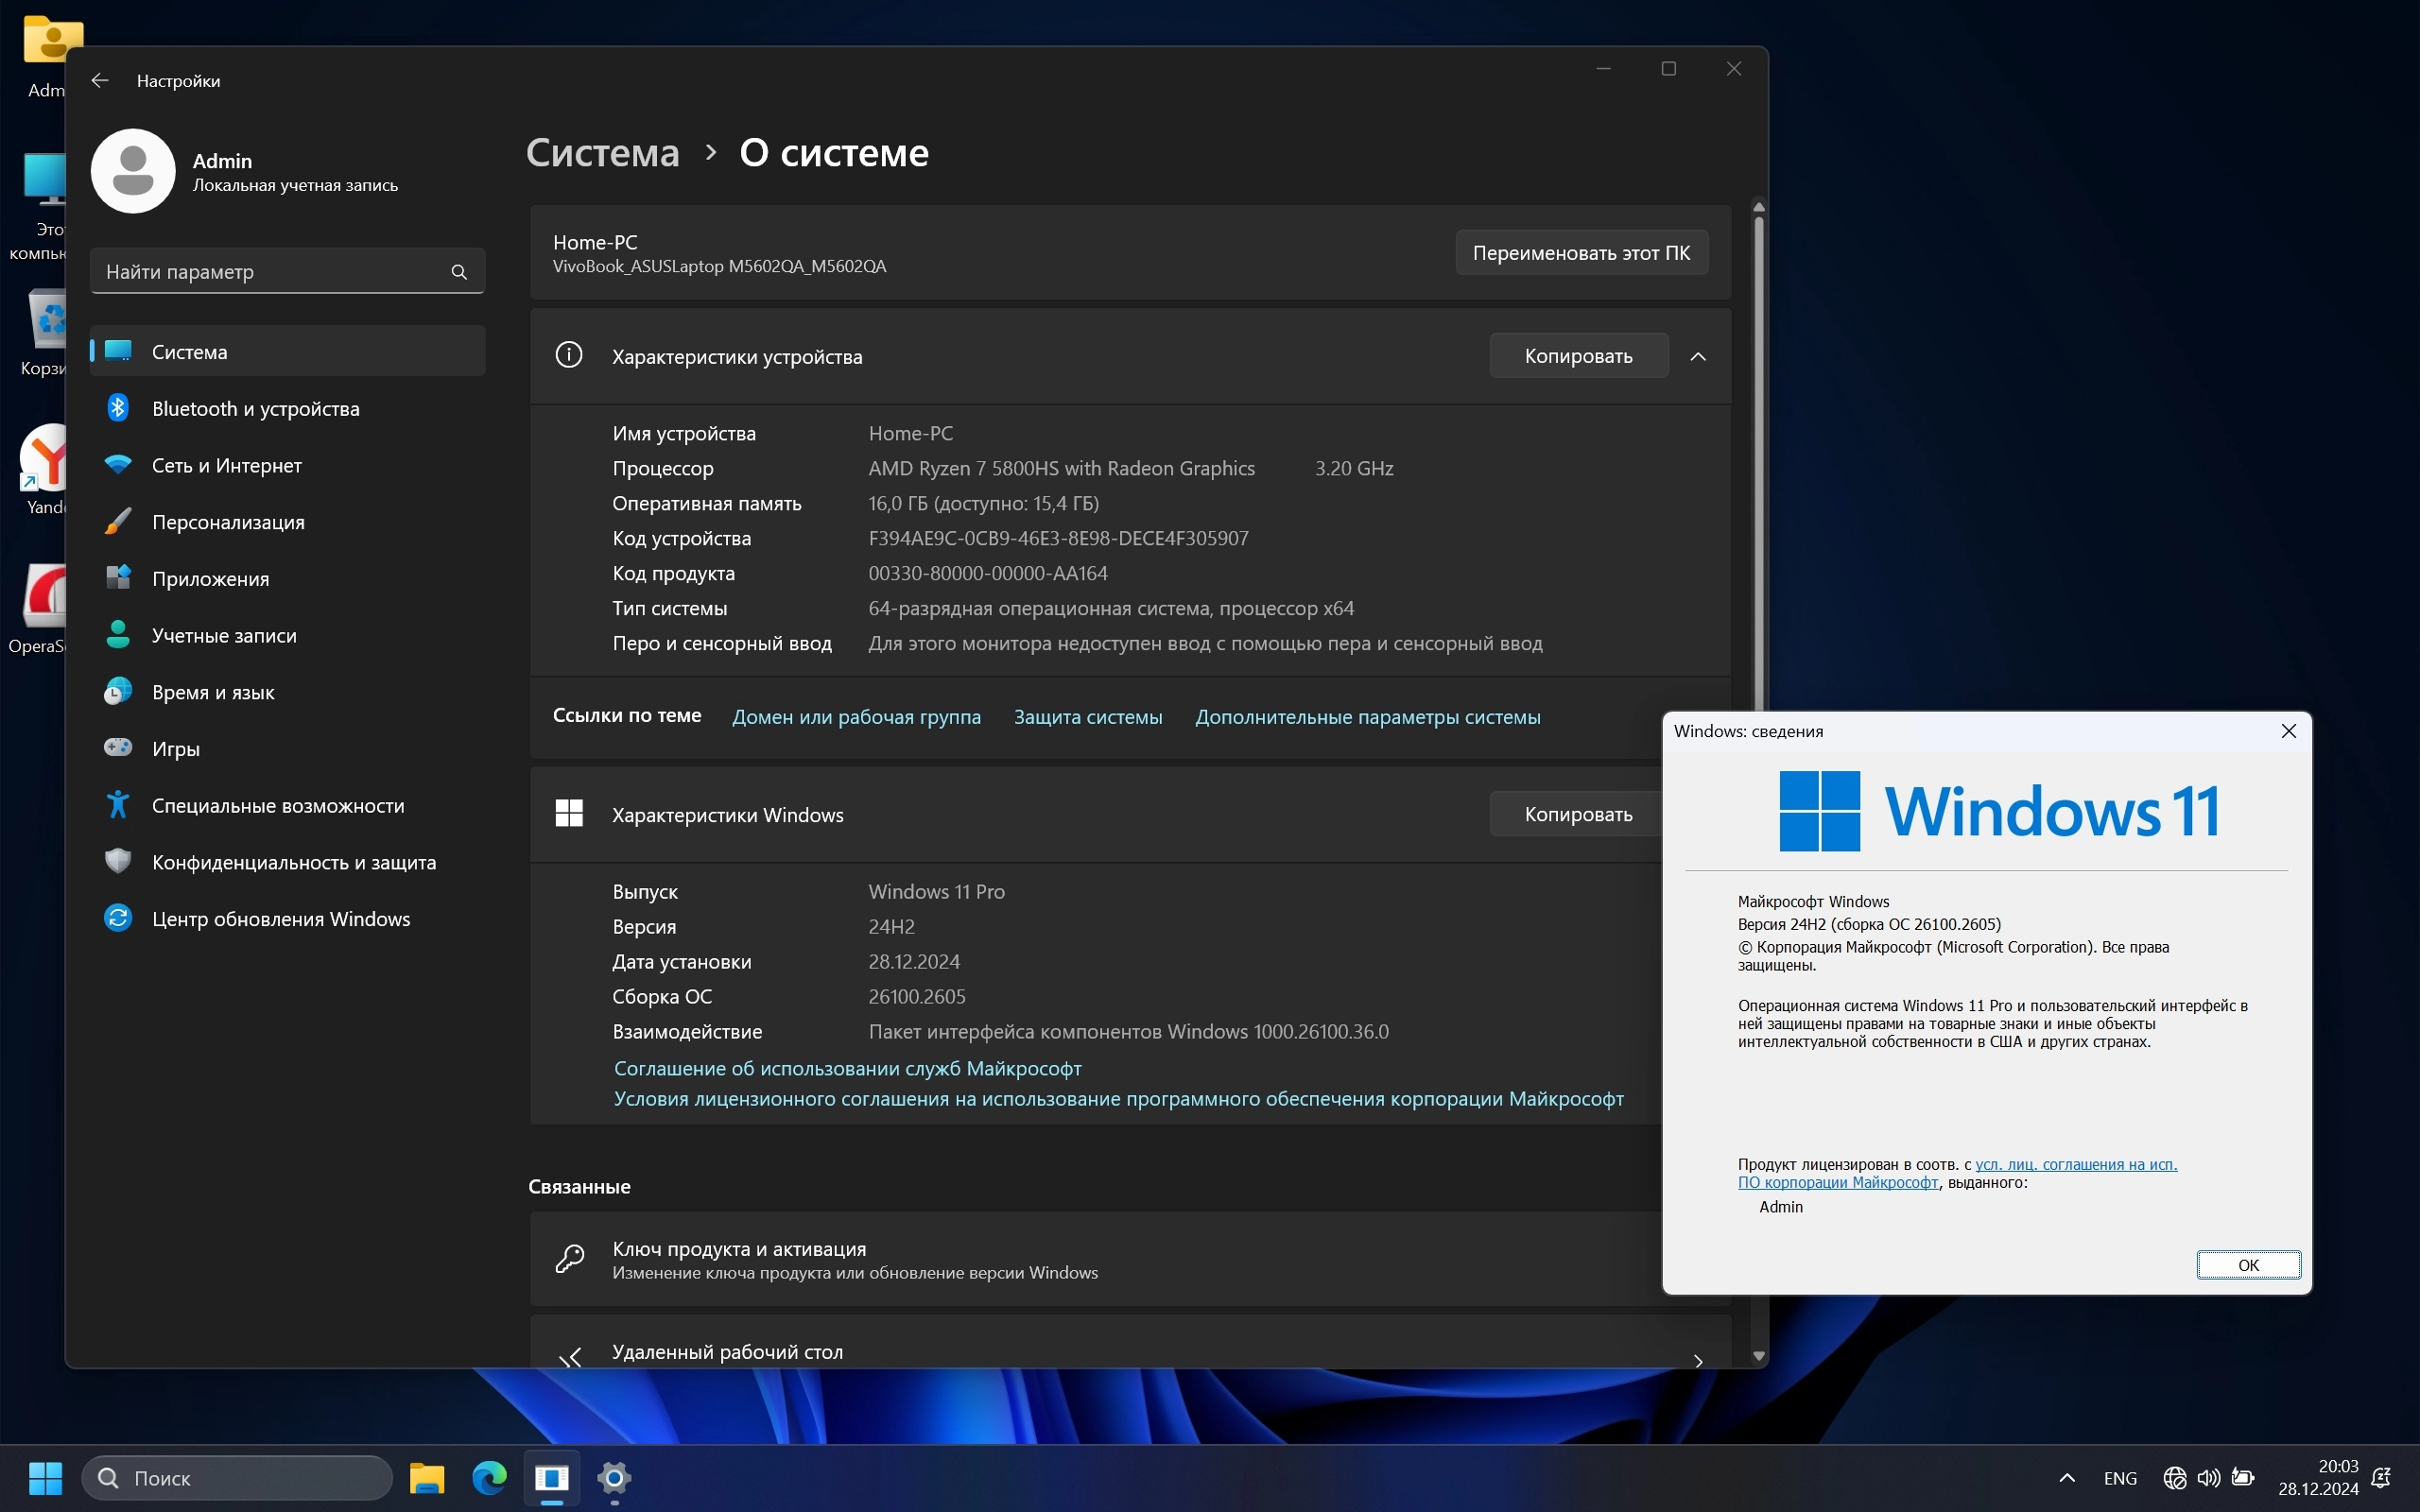Click the Settings page vertical scrollbar

click(1758, 450)
